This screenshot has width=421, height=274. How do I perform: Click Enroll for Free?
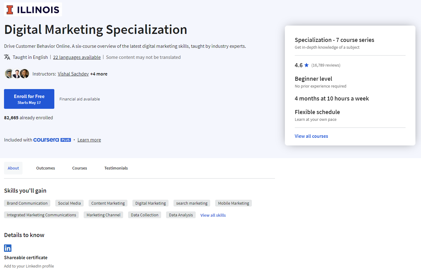pos(29,99)
